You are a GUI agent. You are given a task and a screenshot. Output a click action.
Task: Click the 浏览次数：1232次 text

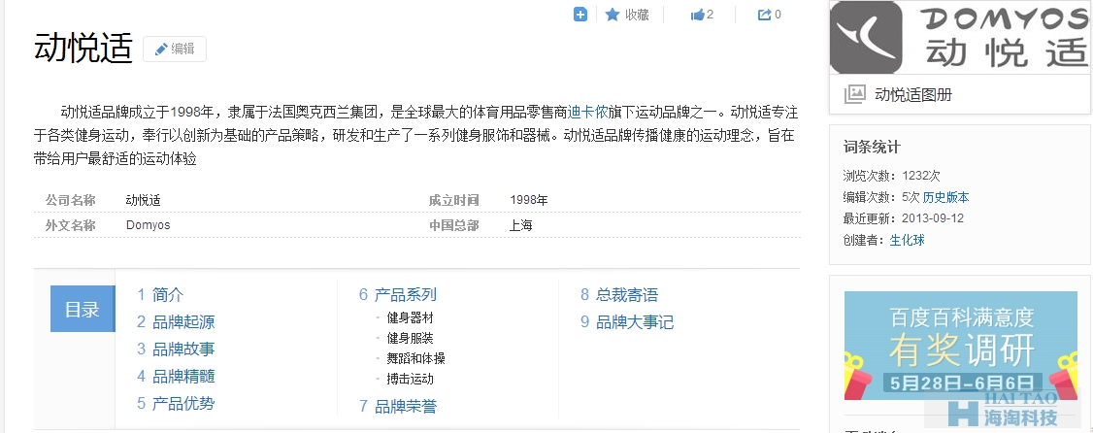point(891,176)
